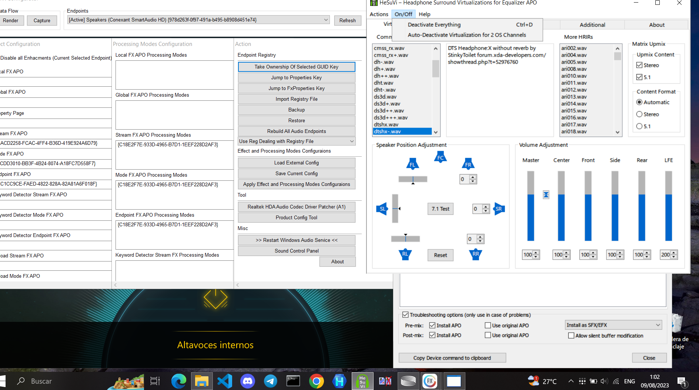Screen dimensions: 699x390
Task: Open the system volume tray icon
Action: tap(604, 381)
